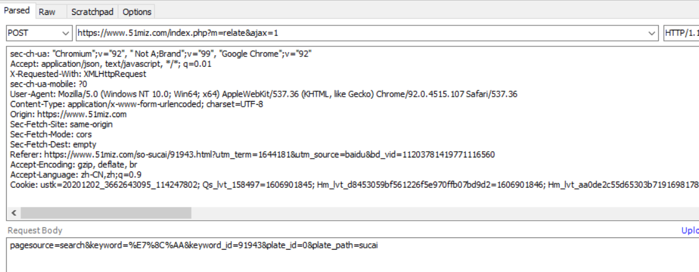The image size is (699, 272).
Task: Click the Referer header line
Action: (252, 154)
